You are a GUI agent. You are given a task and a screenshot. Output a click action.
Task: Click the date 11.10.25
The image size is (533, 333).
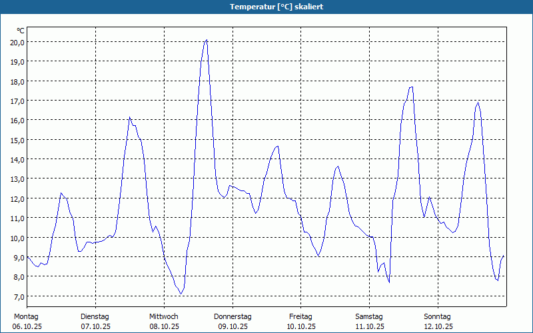(370, 326)
